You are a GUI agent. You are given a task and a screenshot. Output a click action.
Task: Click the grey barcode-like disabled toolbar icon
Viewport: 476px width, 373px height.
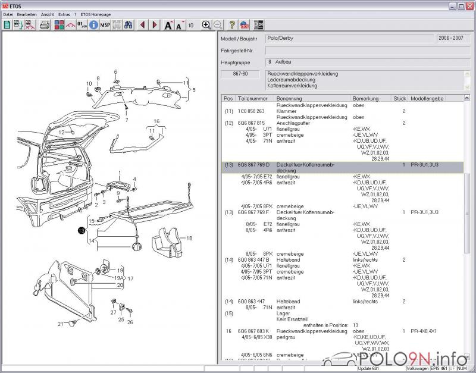tap(117, 25)
